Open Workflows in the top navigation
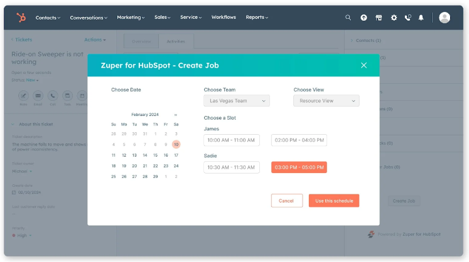 [x=224, y=18]
